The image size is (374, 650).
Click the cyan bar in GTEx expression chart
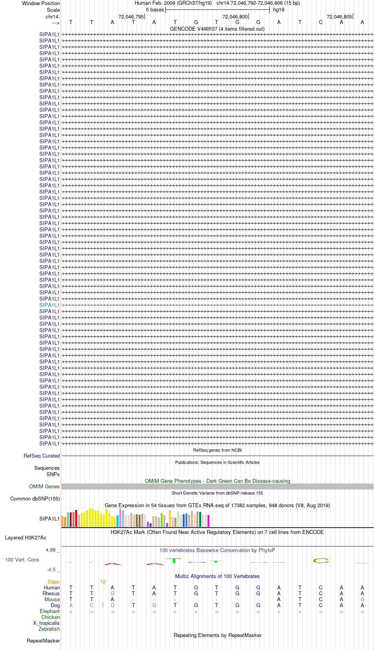point(117,521)
